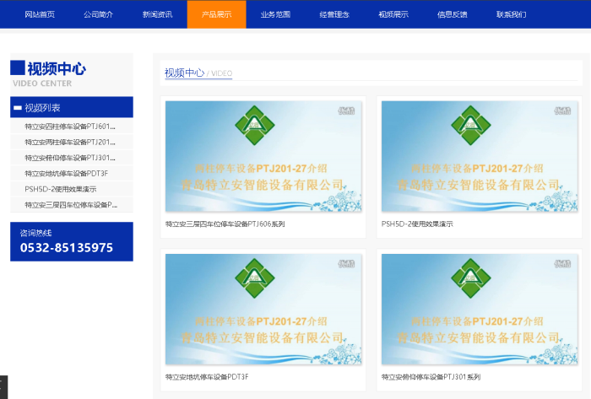Click the minus icon beside 视频列表

click(x=17, y=108)
